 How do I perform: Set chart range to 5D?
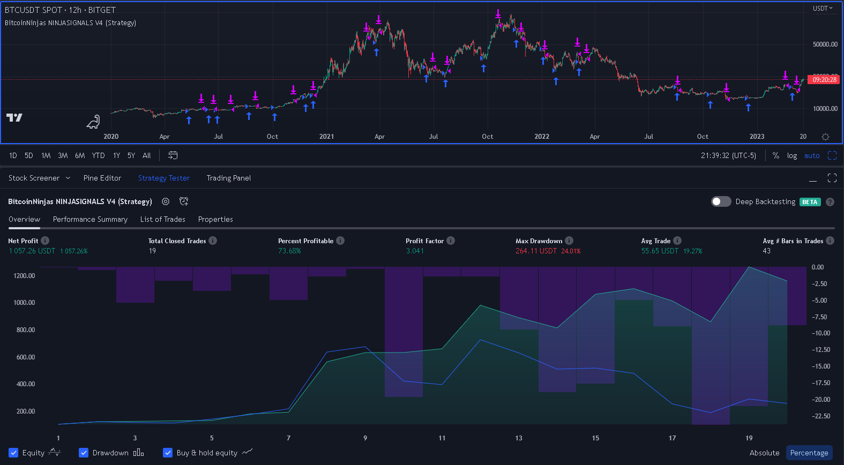click(29, 155)
